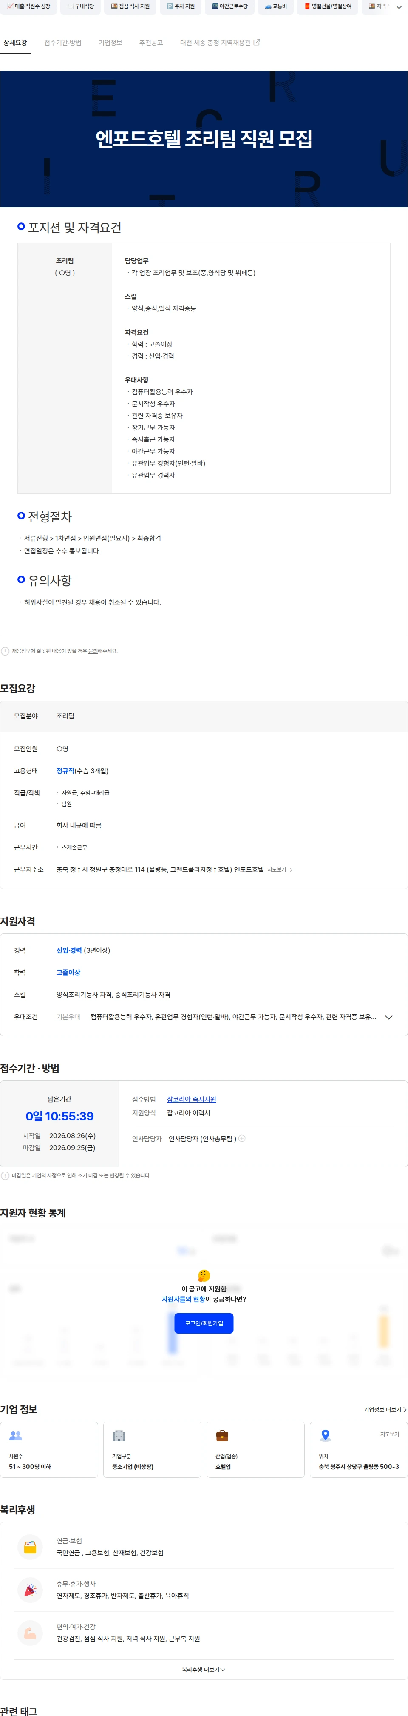
Task: Switch to the 상세요강 tab
Action: pos(15,43)
